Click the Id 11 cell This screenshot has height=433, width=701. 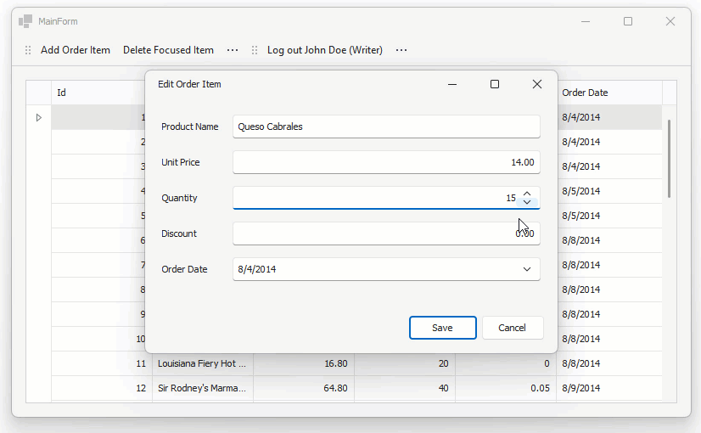(x=102, y=363)
